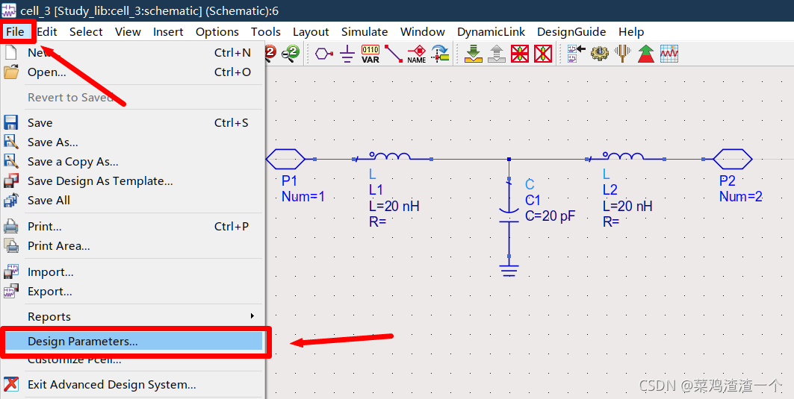Click the Zoom In by 2 magnifier icon

coord(271,53)
